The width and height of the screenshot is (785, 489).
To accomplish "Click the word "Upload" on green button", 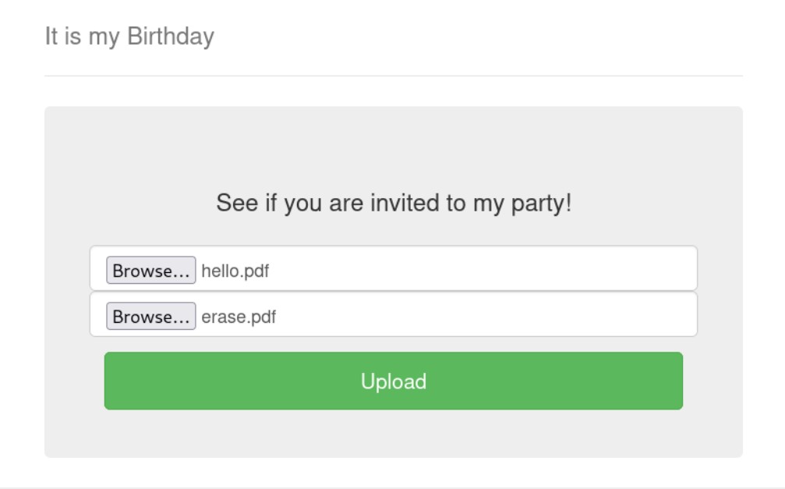I will 394,381.
